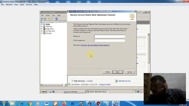The image size is (189, 106).
Task: Click into the Password field
Action: 110,36
